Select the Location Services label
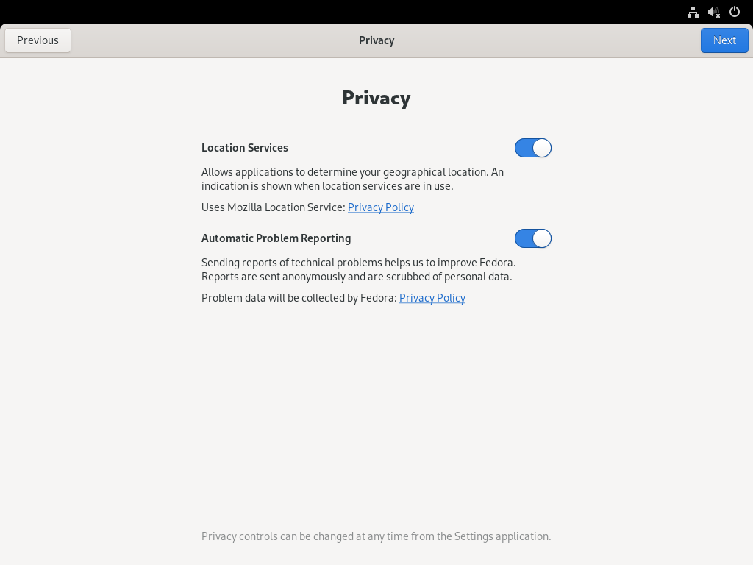The width and height of the screenshot is (753, 565). pos(245,148)
